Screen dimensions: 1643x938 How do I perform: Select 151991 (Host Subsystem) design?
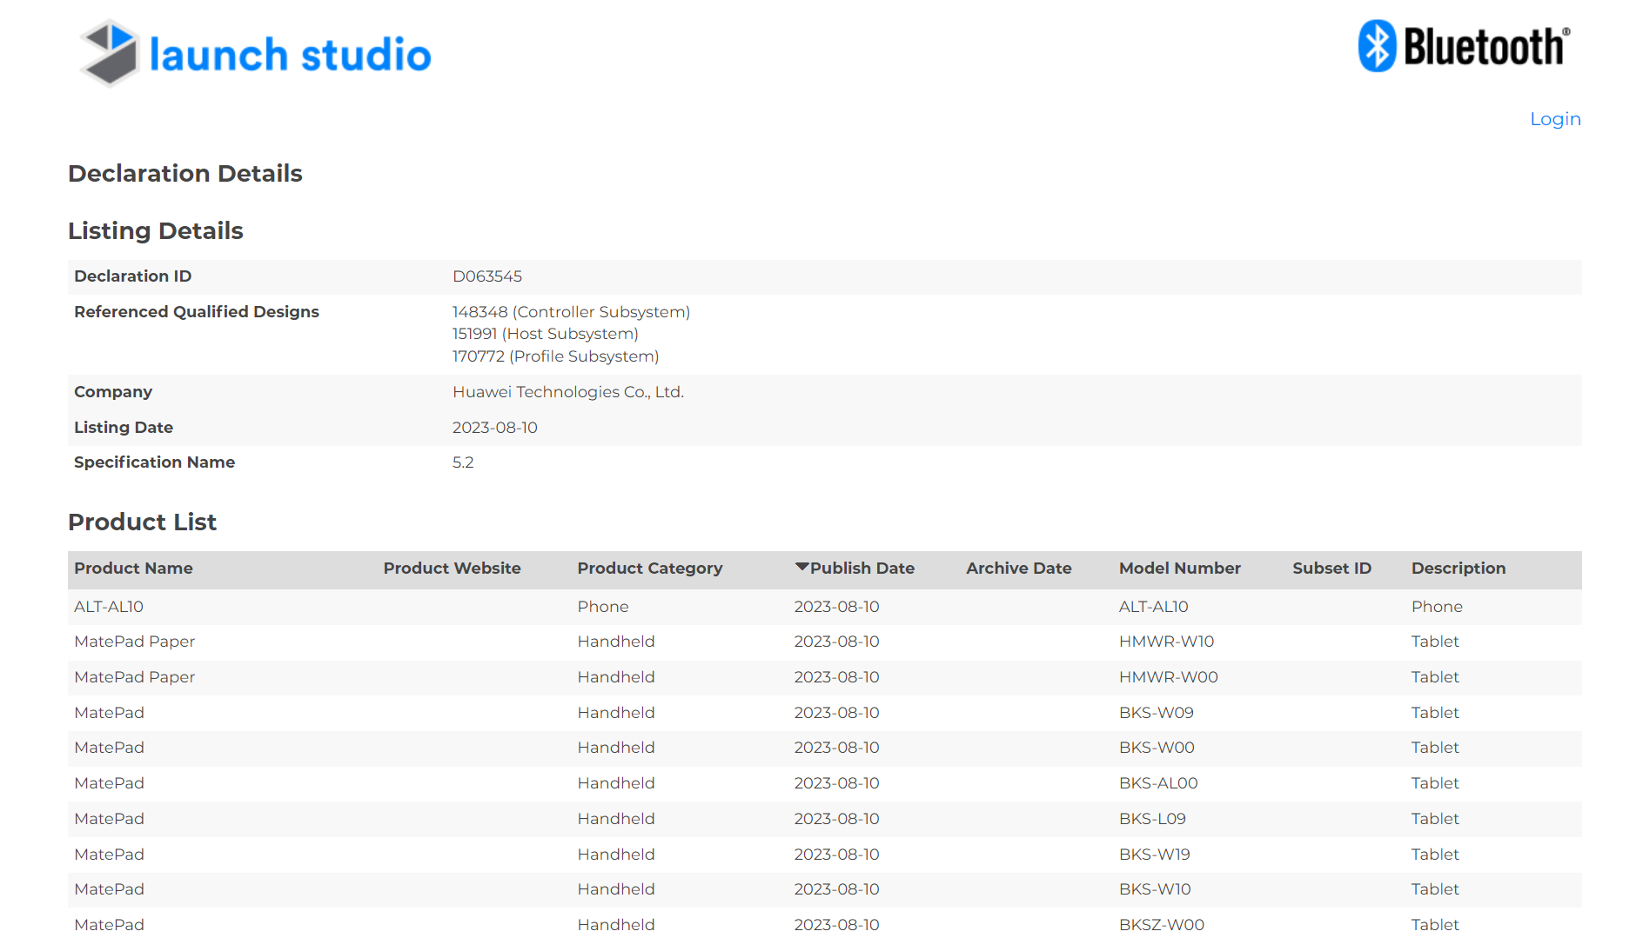click(545, 334)
